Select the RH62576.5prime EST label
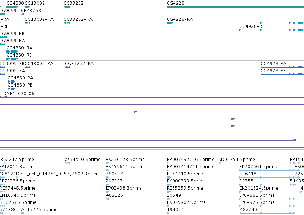304x215 pixels. [x=18, y=202]
